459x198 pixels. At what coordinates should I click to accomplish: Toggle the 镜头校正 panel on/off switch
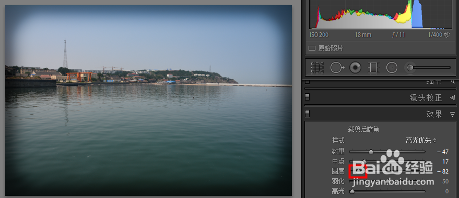pos(308,97)
